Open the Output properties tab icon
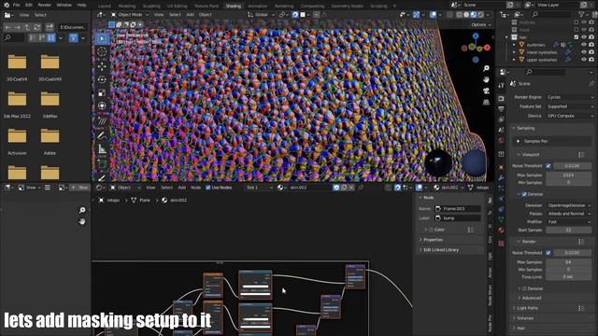Viewport: 598px width, 336px height. 501,109
